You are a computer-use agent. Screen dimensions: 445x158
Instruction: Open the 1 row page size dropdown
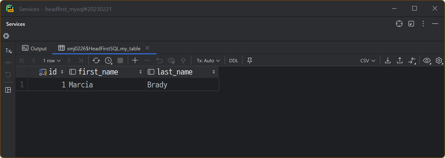pos(52,60)
